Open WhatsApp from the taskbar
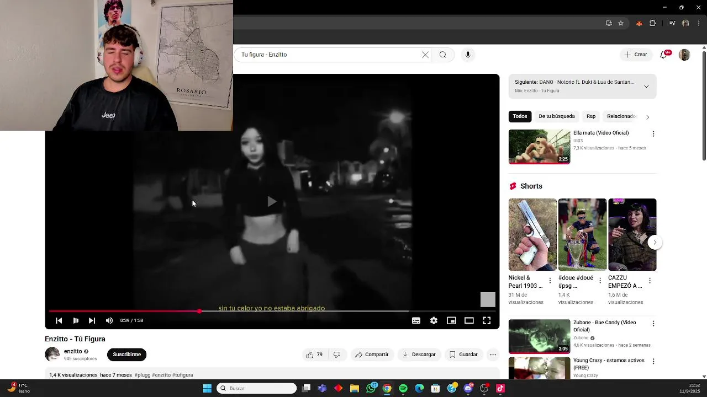Viewport: 707px width, 397px height. (371, 388)
